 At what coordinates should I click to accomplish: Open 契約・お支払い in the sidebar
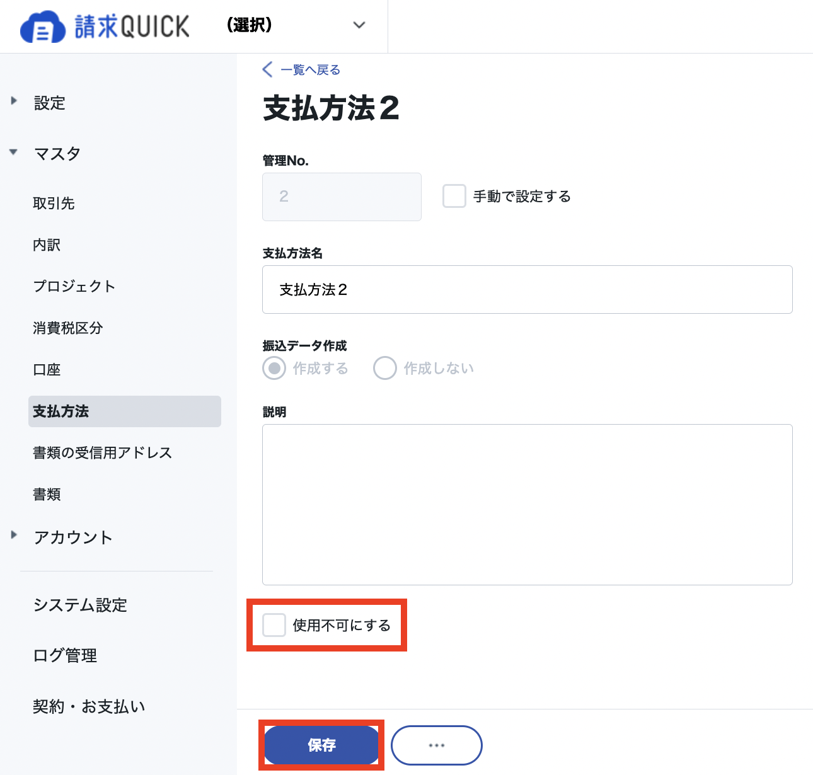pos(89,706)
